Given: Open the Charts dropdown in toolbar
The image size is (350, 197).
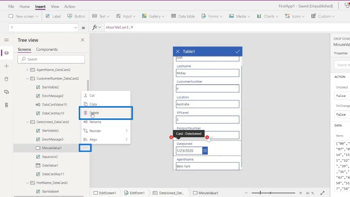Looking at the screenshot, I should click(x=267, y=16).
